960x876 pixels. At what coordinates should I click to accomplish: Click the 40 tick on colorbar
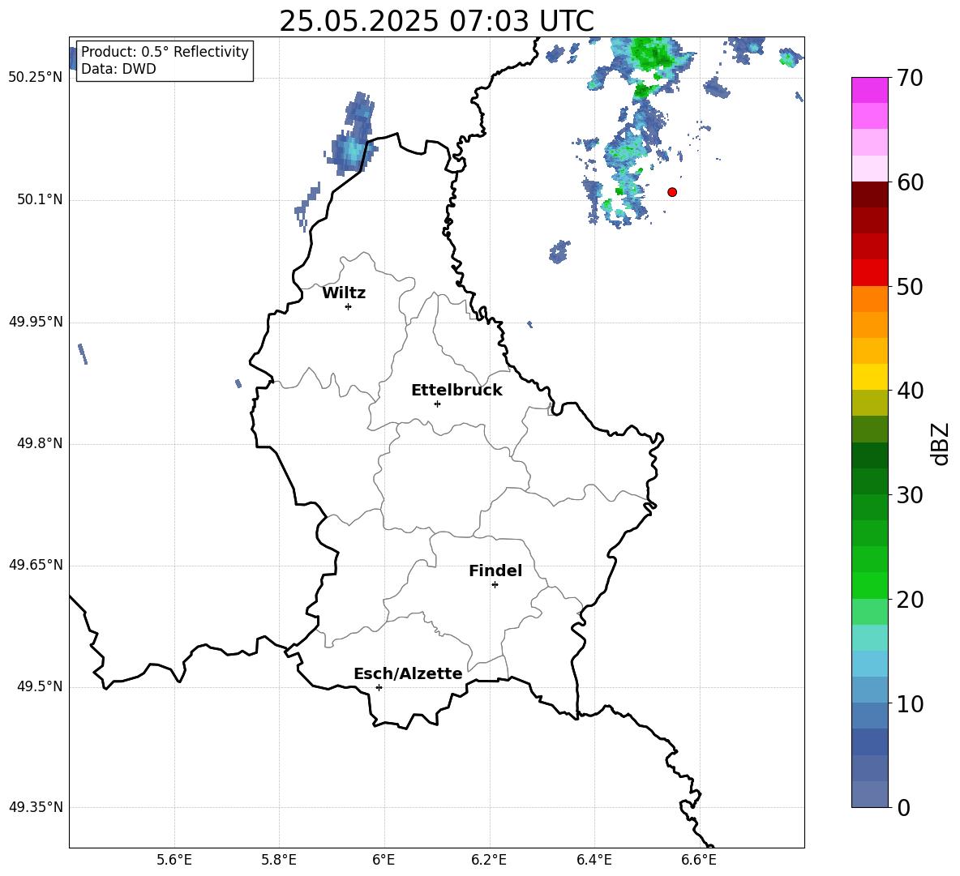909,391
